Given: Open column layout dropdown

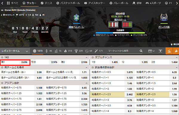Looking at the screenshot, I should coord(151,51).
